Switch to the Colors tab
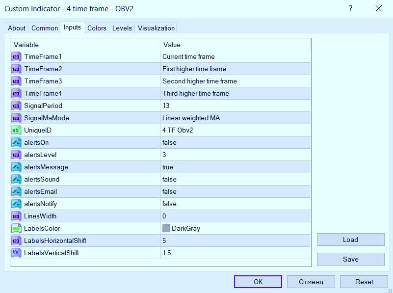The width and height of the screenshot is (393, 293). tap(97, 28)
